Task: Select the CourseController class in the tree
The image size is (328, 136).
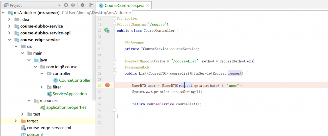Action: pos(75,80)
